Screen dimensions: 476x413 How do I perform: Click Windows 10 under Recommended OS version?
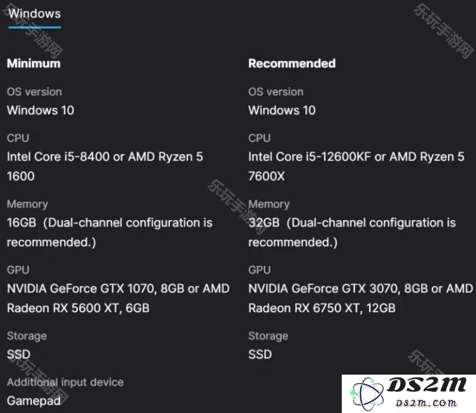click(282, 110)
